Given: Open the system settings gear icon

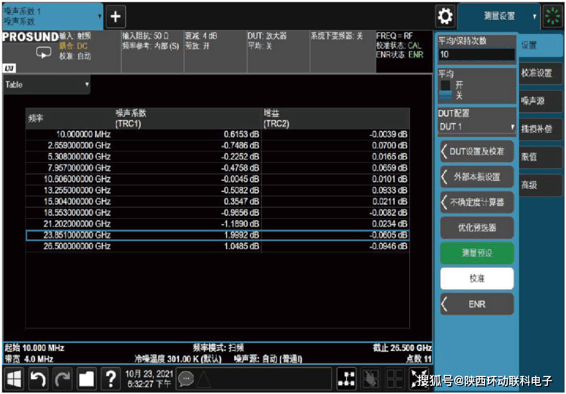Looking at the screenshot, I should (x=445, y=16).
